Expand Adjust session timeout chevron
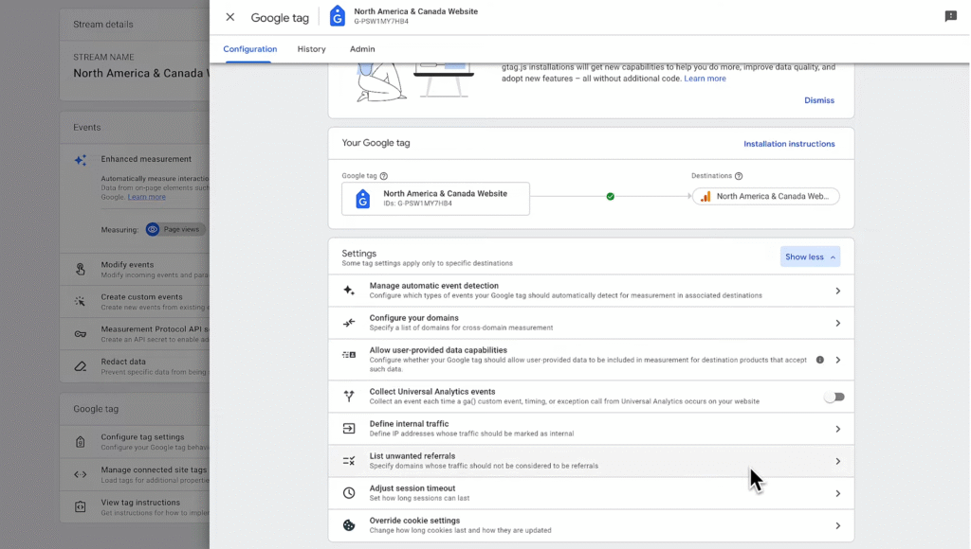The height and width of the screenshot is (549, 971). tap(838, 493)
